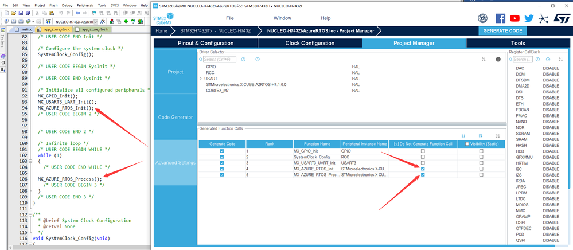573x250 pixels.
Task: Switch to app_azure_rtos.c editor tab
Action: (x=56, y=29)
